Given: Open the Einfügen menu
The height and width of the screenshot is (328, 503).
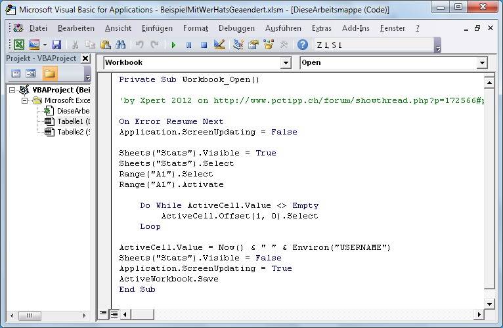Looking at the screenshot, I should (x=157, y=28).
